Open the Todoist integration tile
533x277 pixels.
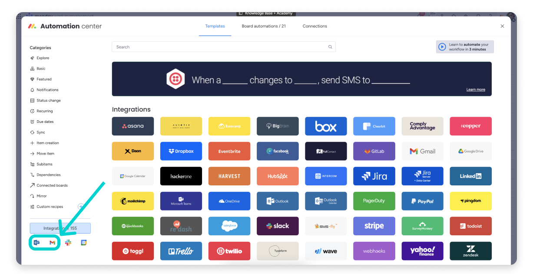coord(471,226)
